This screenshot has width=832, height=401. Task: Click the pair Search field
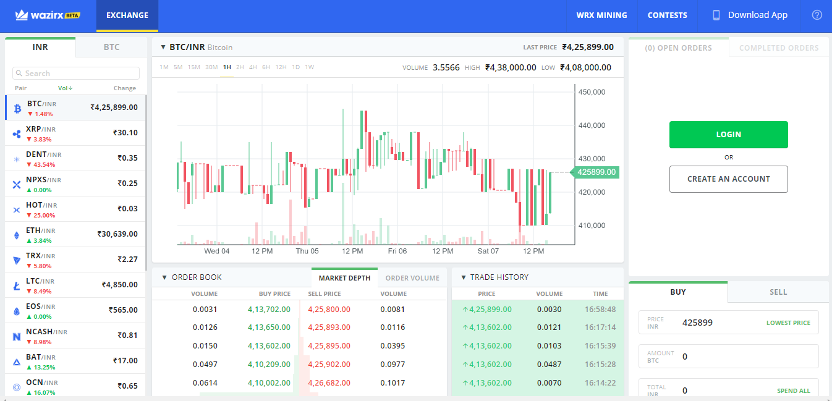tap(76, 74)
